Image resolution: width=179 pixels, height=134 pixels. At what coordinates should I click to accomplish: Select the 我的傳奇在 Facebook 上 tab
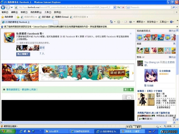[x=27, y=22]
